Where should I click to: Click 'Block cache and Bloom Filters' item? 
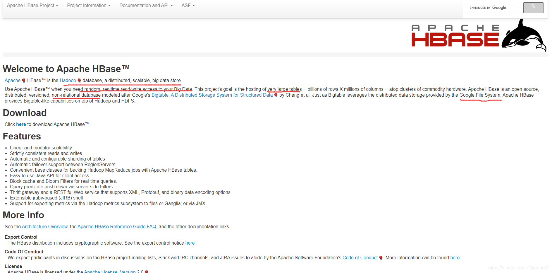[x=63, y=181]
